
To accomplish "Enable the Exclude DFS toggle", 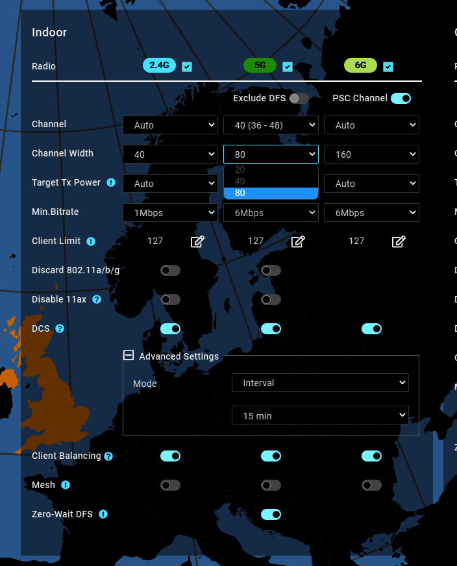I will click(x=299, y=98).
